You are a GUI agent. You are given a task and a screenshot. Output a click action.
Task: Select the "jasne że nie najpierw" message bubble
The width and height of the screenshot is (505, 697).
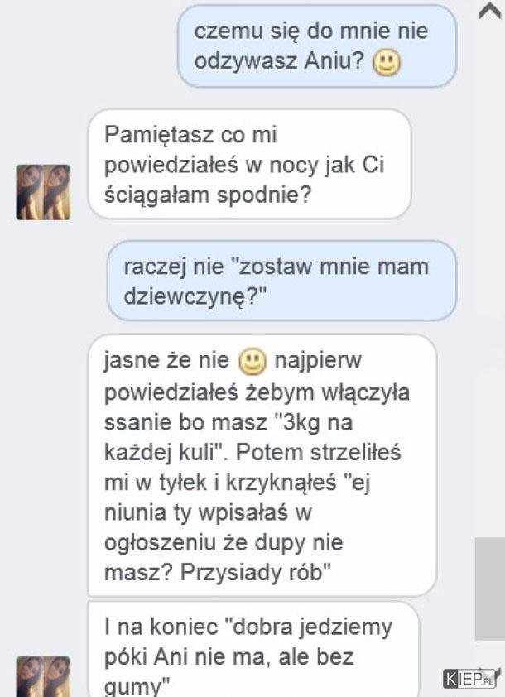262,465
